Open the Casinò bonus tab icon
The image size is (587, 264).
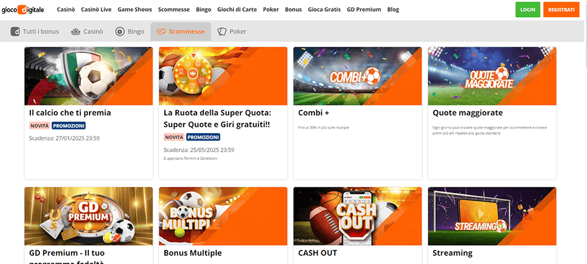[75, 31]
